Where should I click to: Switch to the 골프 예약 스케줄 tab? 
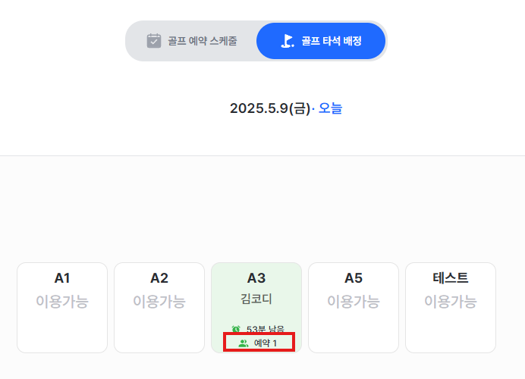[x=191, y=41]
